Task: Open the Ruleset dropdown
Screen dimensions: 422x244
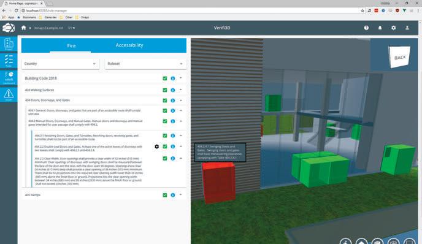Action: tap(145, 64)
